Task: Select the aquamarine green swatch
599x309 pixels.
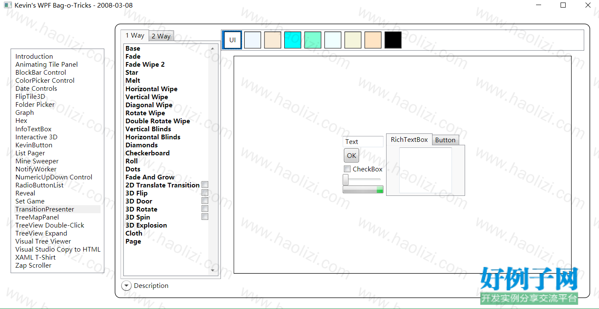Action: pos(313,40)
